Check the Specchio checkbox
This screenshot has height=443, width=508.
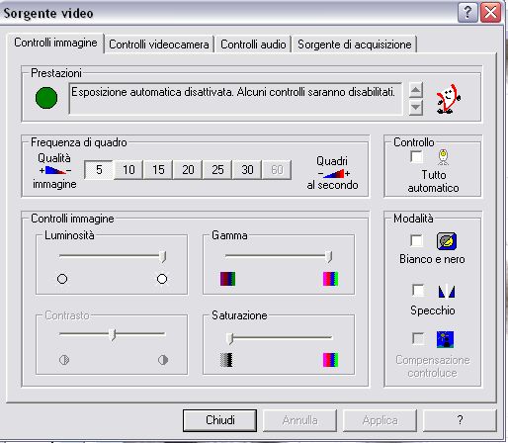418,291
